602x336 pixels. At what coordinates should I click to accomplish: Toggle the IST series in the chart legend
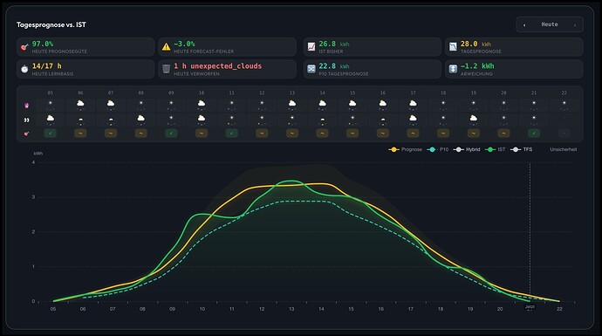(x=496, y=149)
